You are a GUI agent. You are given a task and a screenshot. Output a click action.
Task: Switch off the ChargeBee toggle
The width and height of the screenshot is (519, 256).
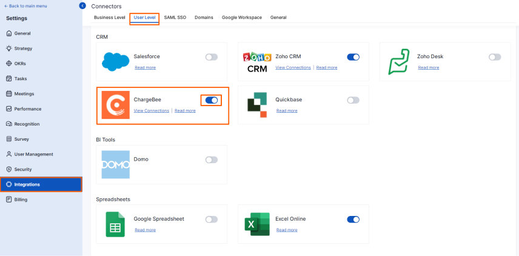[x=212, y=100]
